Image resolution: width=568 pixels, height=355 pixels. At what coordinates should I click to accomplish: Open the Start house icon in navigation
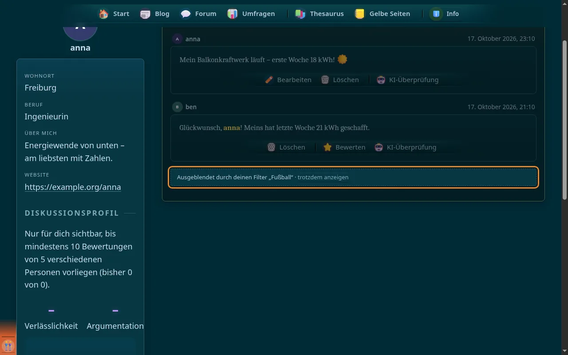coord(103,14)
